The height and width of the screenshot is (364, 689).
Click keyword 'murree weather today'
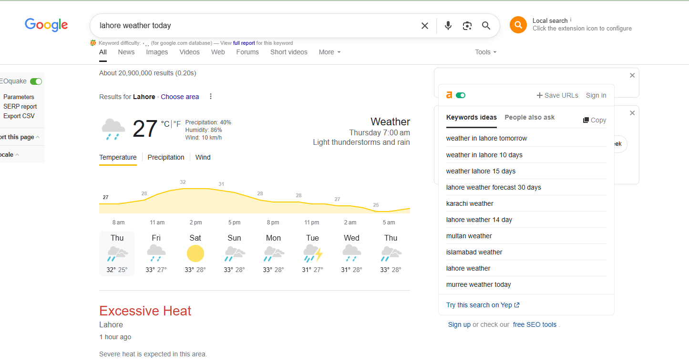pos(479,284)
